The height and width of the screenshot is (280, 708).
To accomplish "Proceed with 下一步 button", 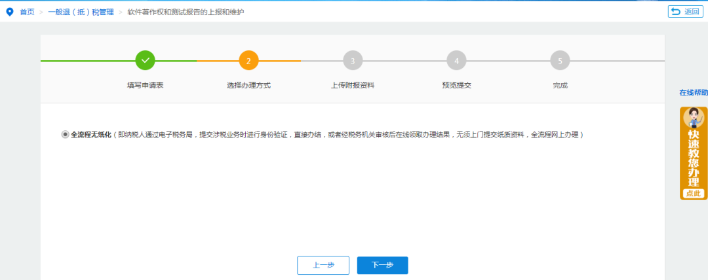I will [382, 265].
